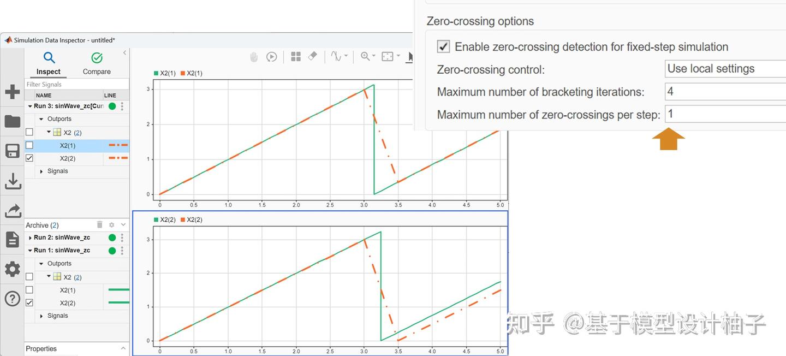The width and height of the screenshot is (786, 356).
Task: Click Maximum number of zero-crossings per step field
Action: (x=725, y=114)
